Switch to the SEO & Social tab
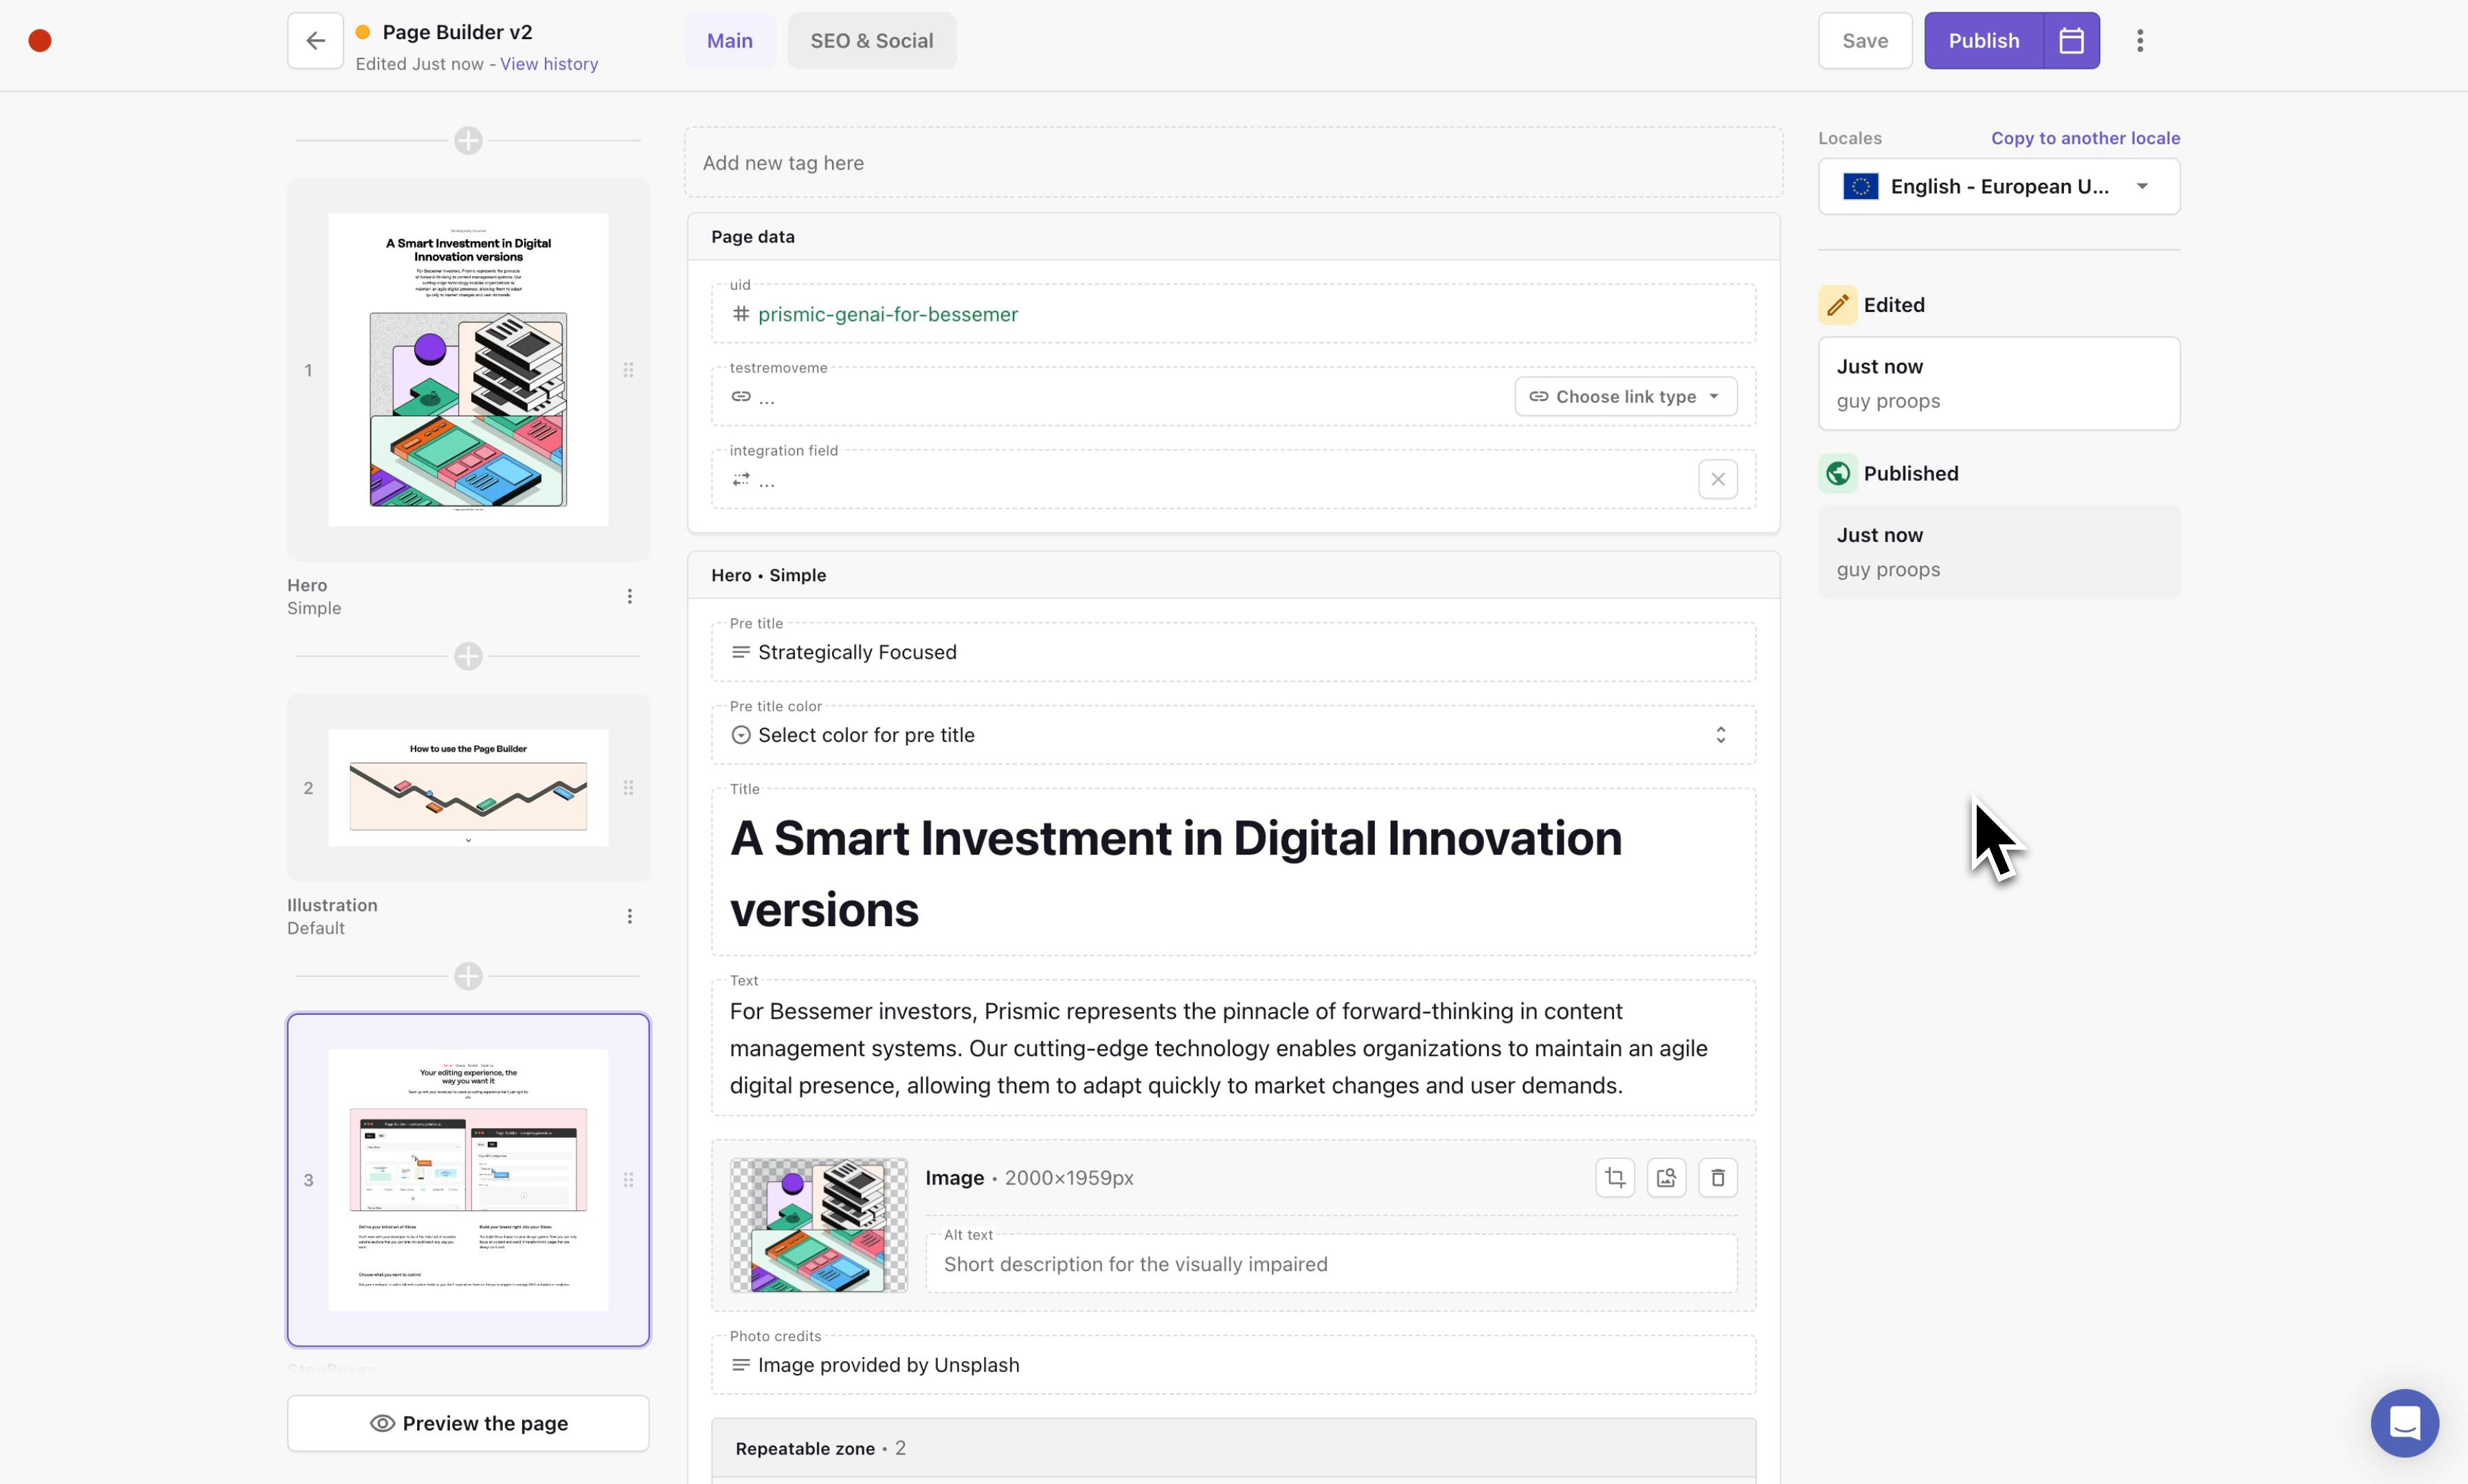 coord(871,41)
